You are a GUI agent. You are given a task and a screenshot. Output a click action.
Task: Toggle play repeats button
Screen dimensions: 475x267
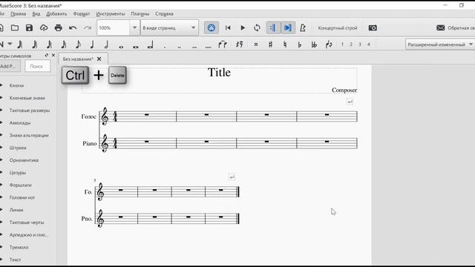coord(273,28)
